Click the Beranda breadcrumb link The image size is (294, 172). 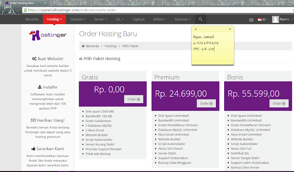point(92,46)
